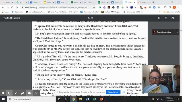Open Chrome from the taskbar
The height and width of the screenshot is (102, 182).
pyautogui.click(x=73, y=99)
